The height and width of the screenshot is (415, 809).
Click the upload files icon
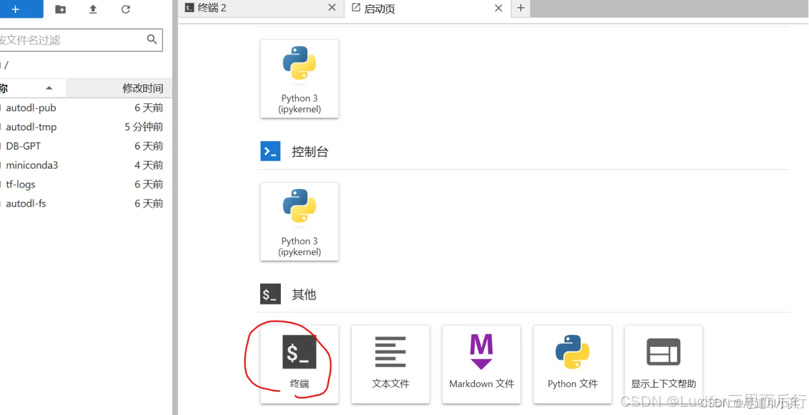(93, 9)
